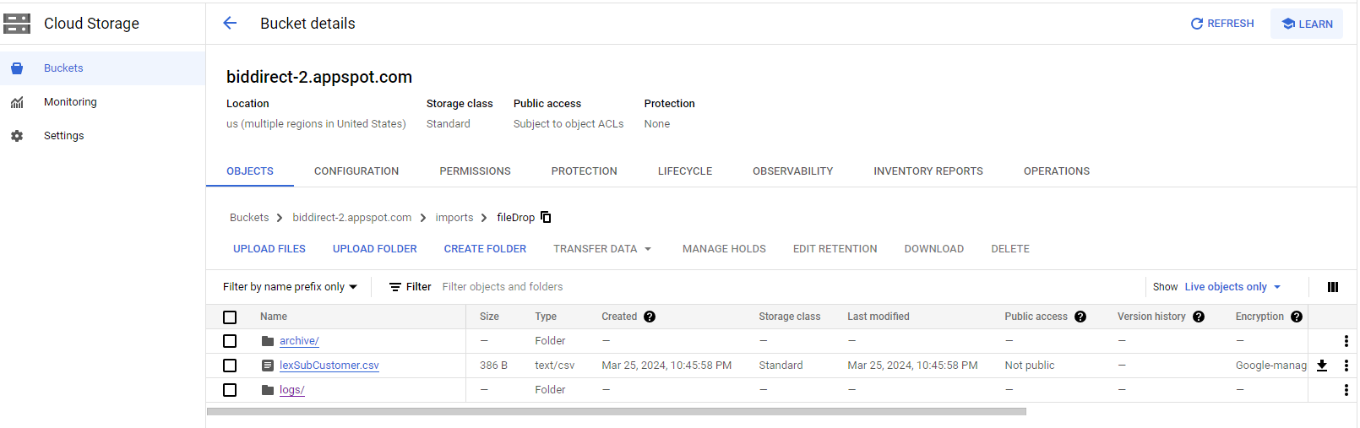Click Create Folder
The height and width of the screenshot is (428, 1360).
coord(485,249)
